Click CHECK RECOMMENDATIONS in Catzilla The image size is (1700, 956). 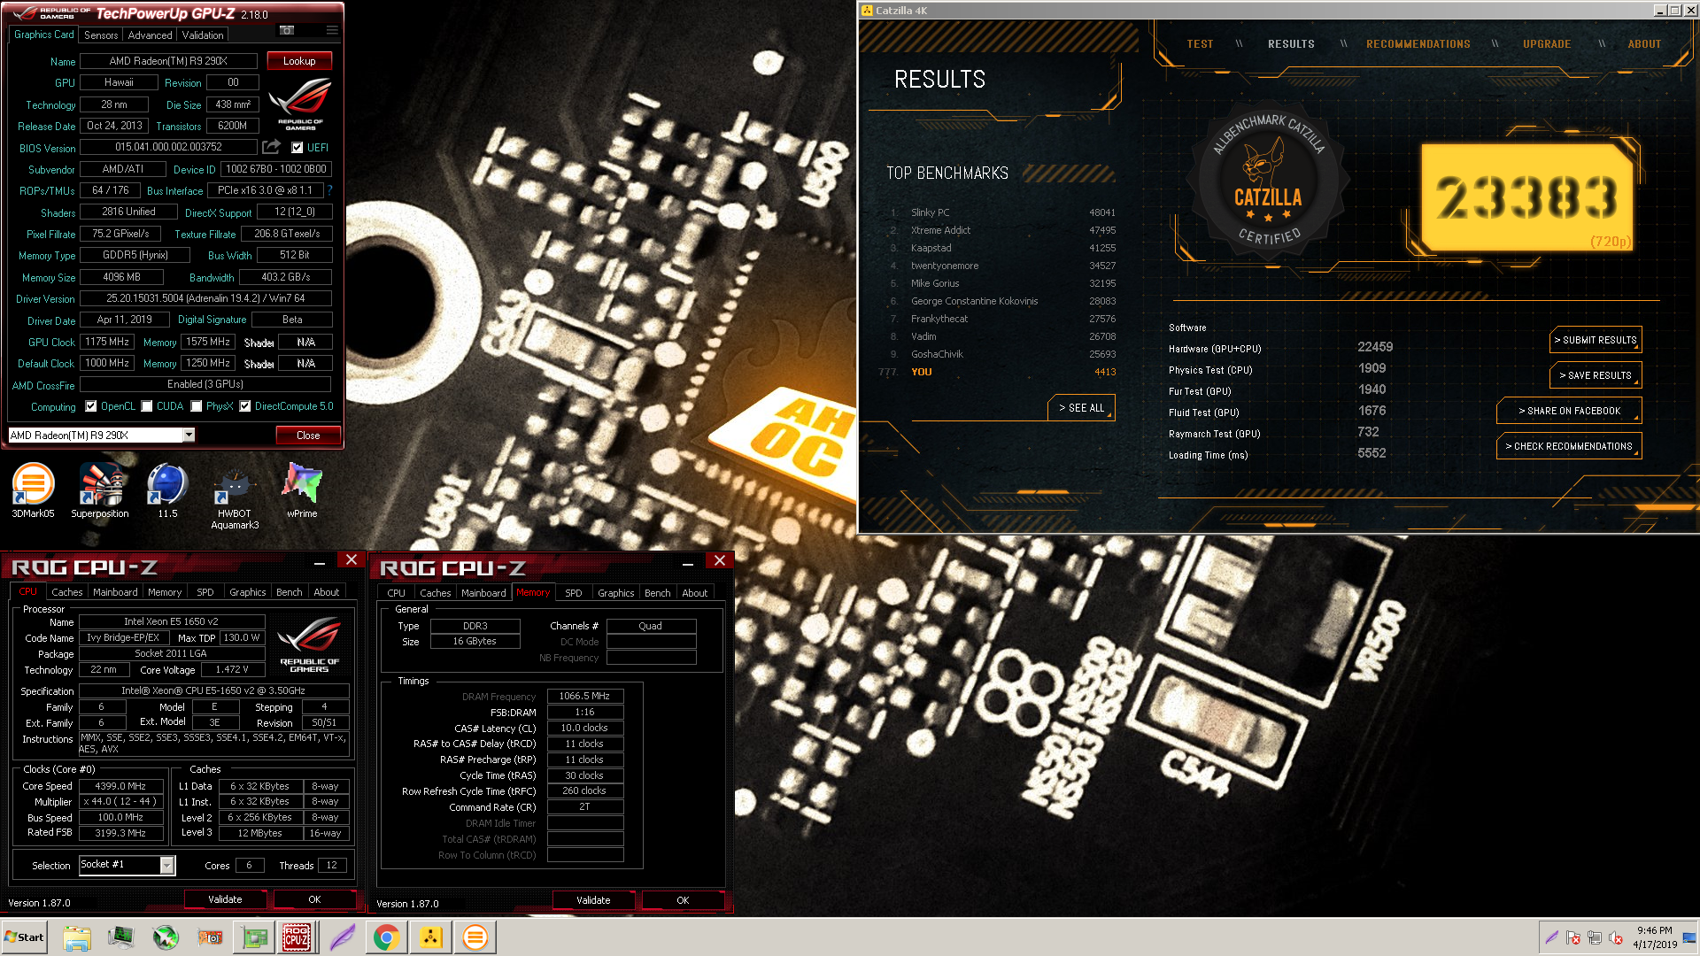point(1569,446)
